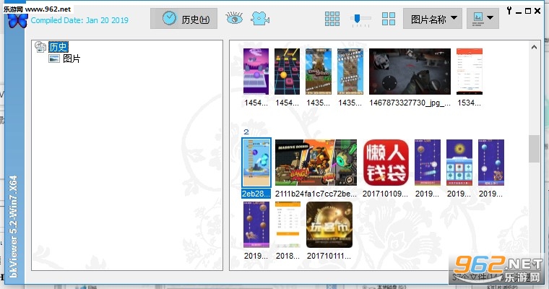Viewport: 549px width, 289px height.
Task: Click the group header labeled 2
Action: tap(246, 131)
